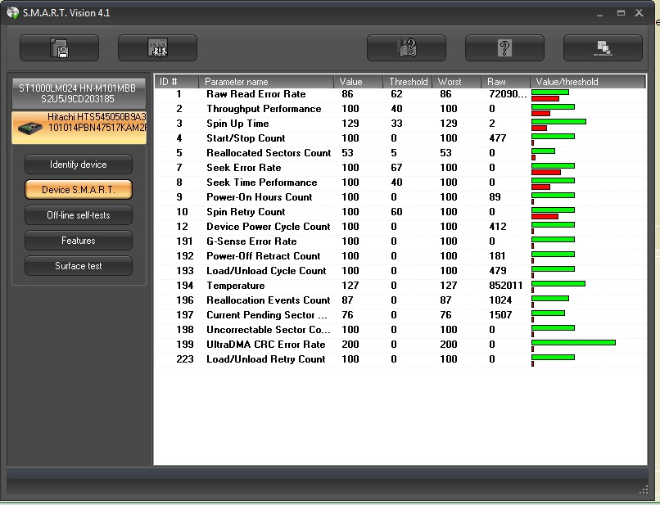Click the Features button

79,241
